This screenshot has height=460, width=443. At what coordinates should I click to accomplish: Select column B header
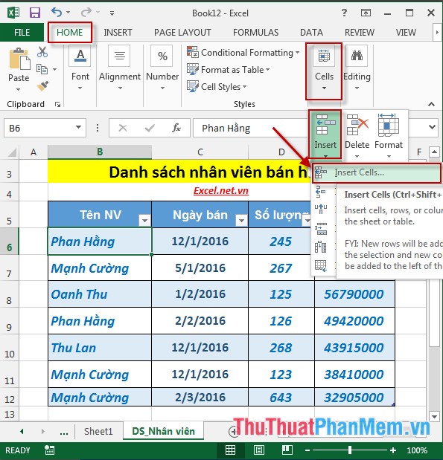coord(100,152)
